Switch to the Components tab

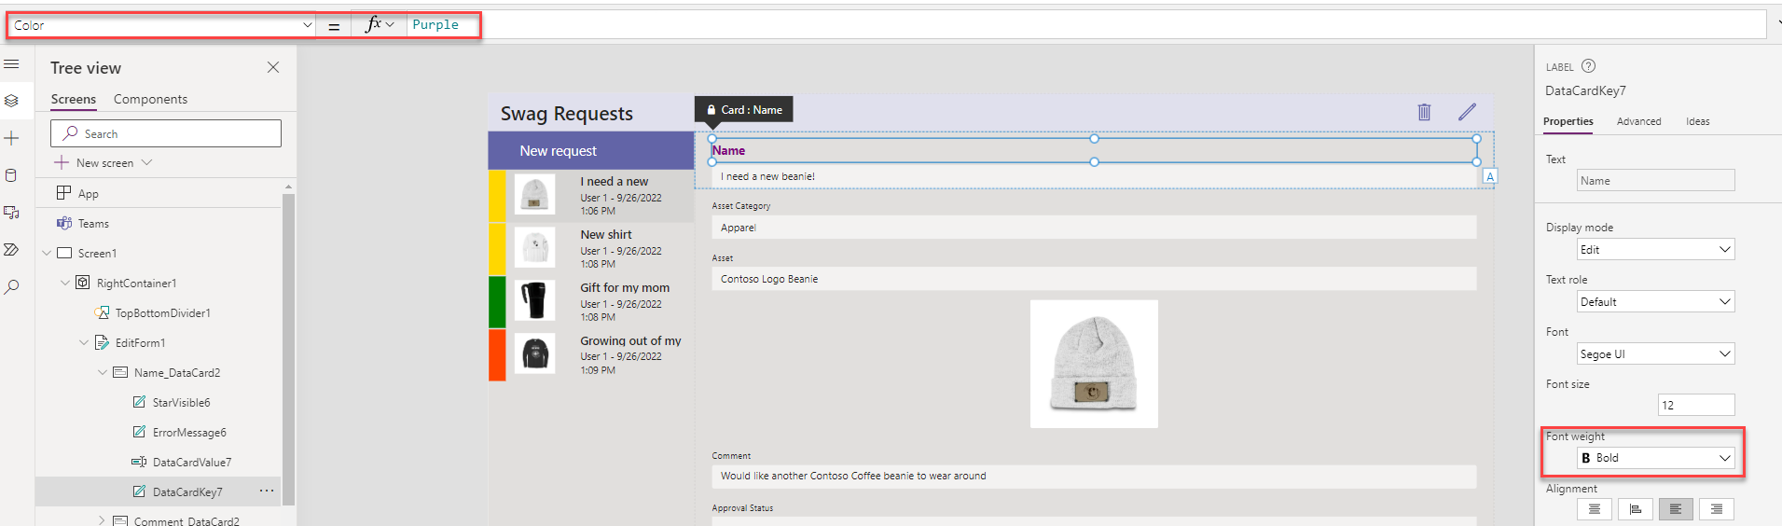point(150,99)
